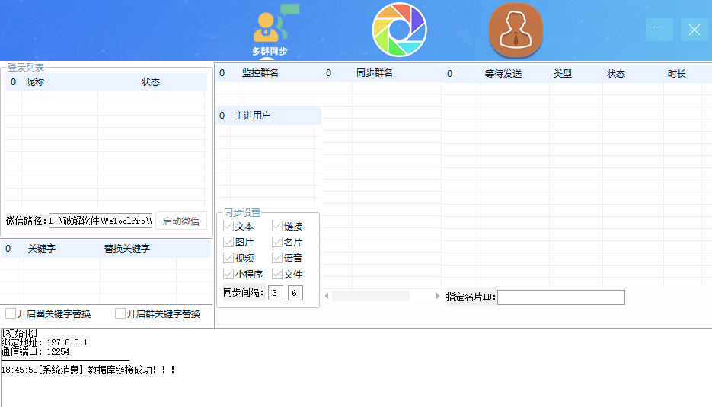Click the horizontal scrollbar left arrow
The image size is (712, 407).
point(327,296)
